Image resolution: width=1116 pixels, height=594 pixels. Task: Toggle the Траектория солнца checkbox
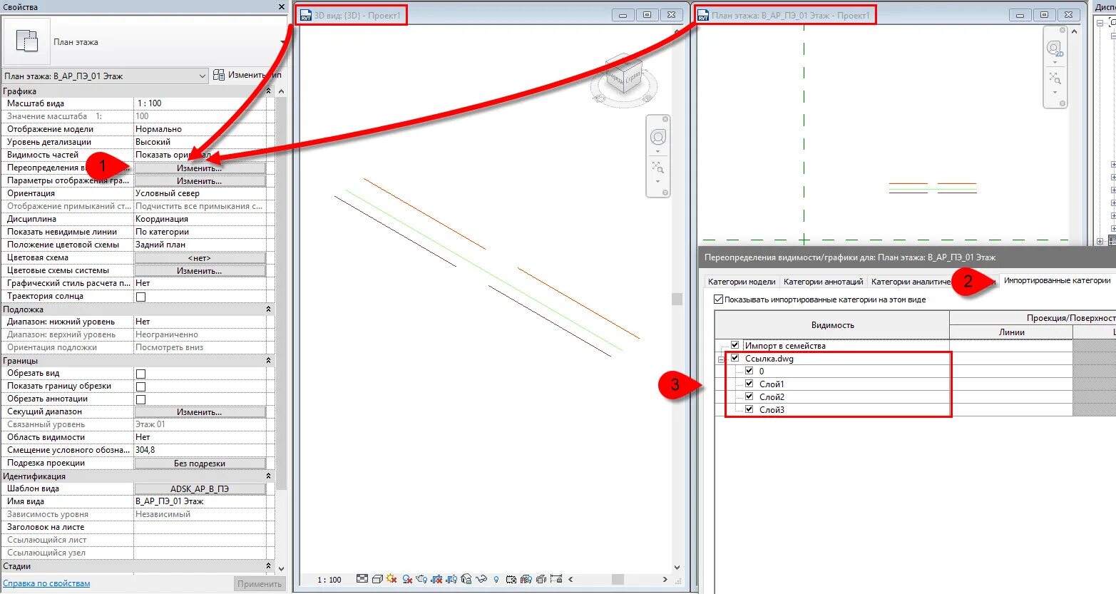point(140,297)
